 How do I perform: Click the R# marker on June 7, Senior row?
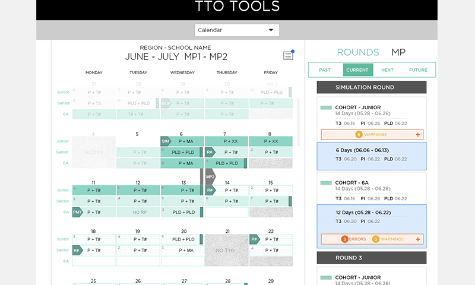click(210, 152)
